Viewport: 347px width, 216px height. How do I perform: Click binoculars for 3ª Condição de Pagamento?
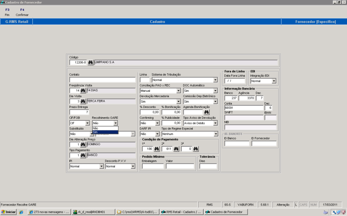click(195, 149)
